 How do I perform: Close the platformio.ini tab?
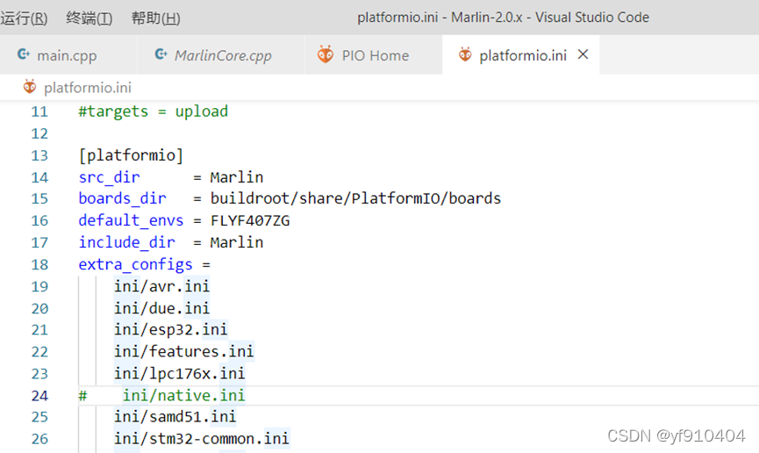click(584, 54)
